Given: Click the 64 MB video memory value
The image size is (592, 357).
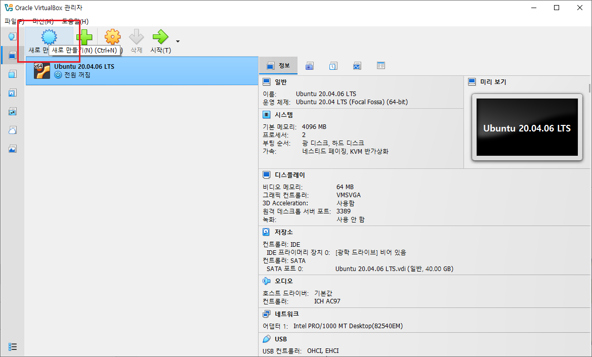Looking at the screenshot, I should pyautogui.click(x=345, y=187).
